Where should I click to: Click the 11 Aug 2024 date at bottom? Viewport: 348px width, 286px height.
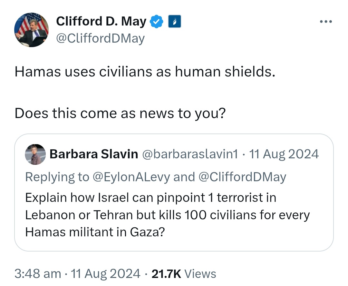105,273
